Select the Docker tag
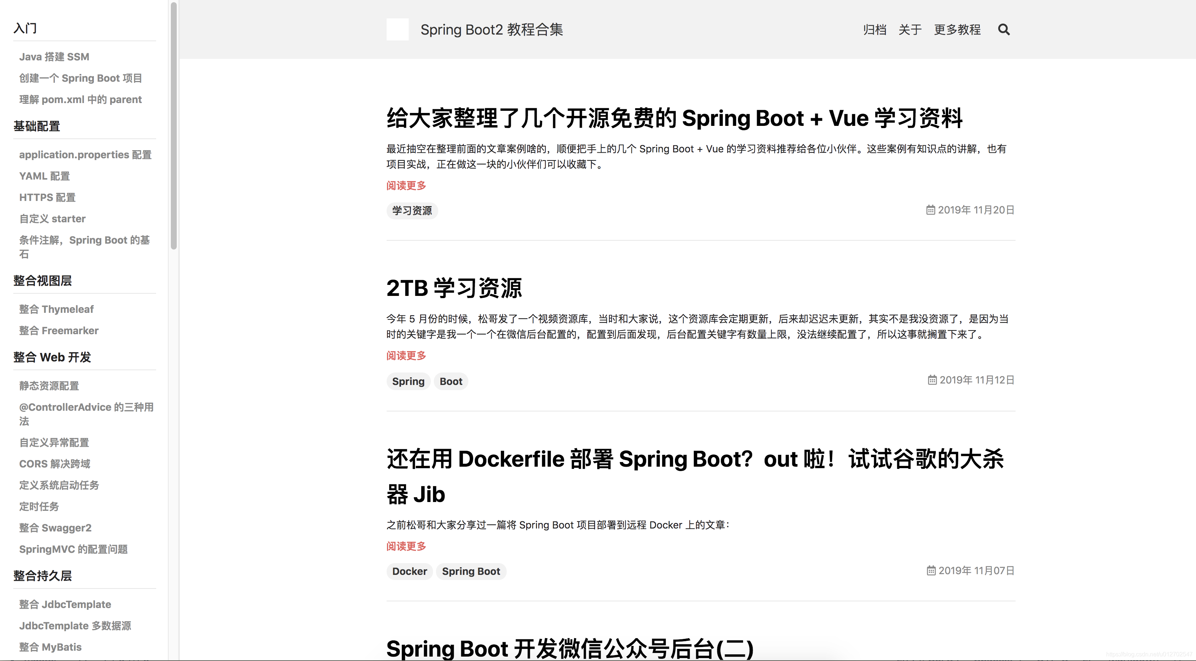The width and height of the screenshot is (1196, 661). 409,572
